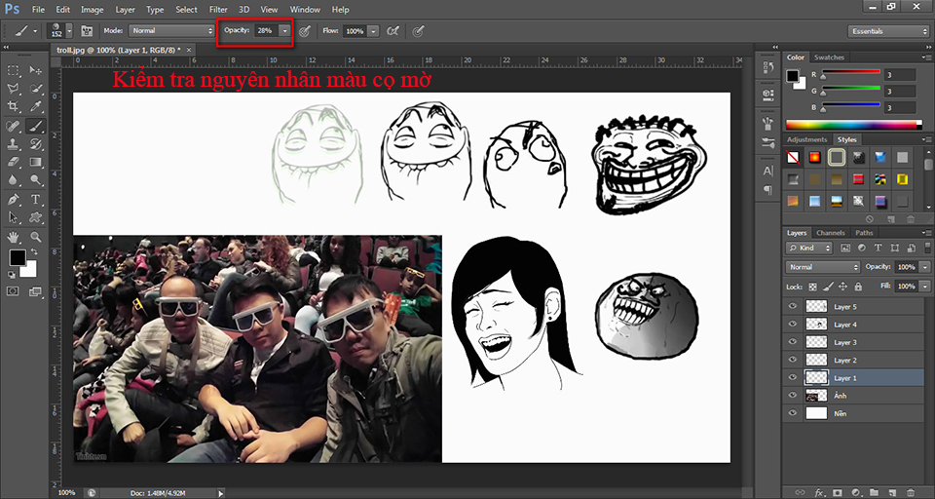Select the Zoom tool in toolbox
This screenshot has width=935, height=499.
click(36, 237)
